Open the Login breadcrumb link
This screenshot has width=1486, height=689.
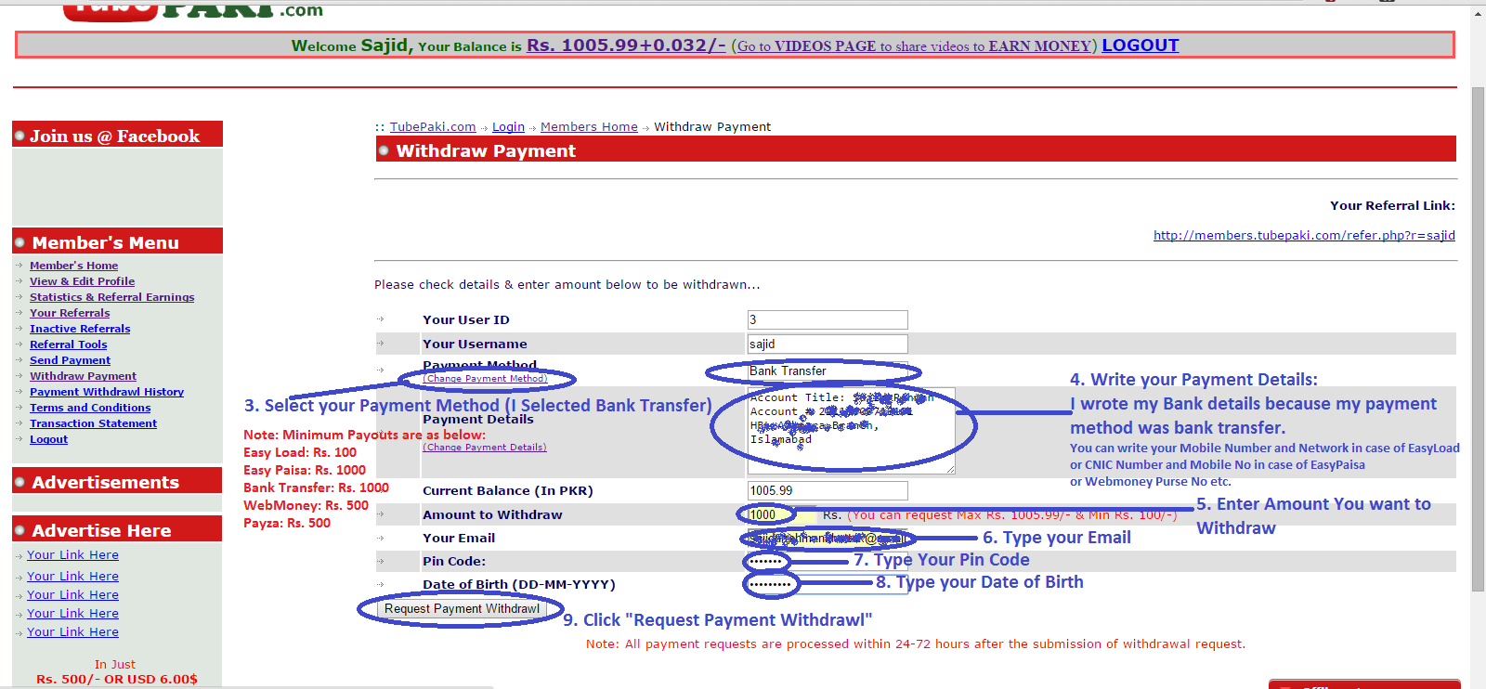(x=508, y=127)
